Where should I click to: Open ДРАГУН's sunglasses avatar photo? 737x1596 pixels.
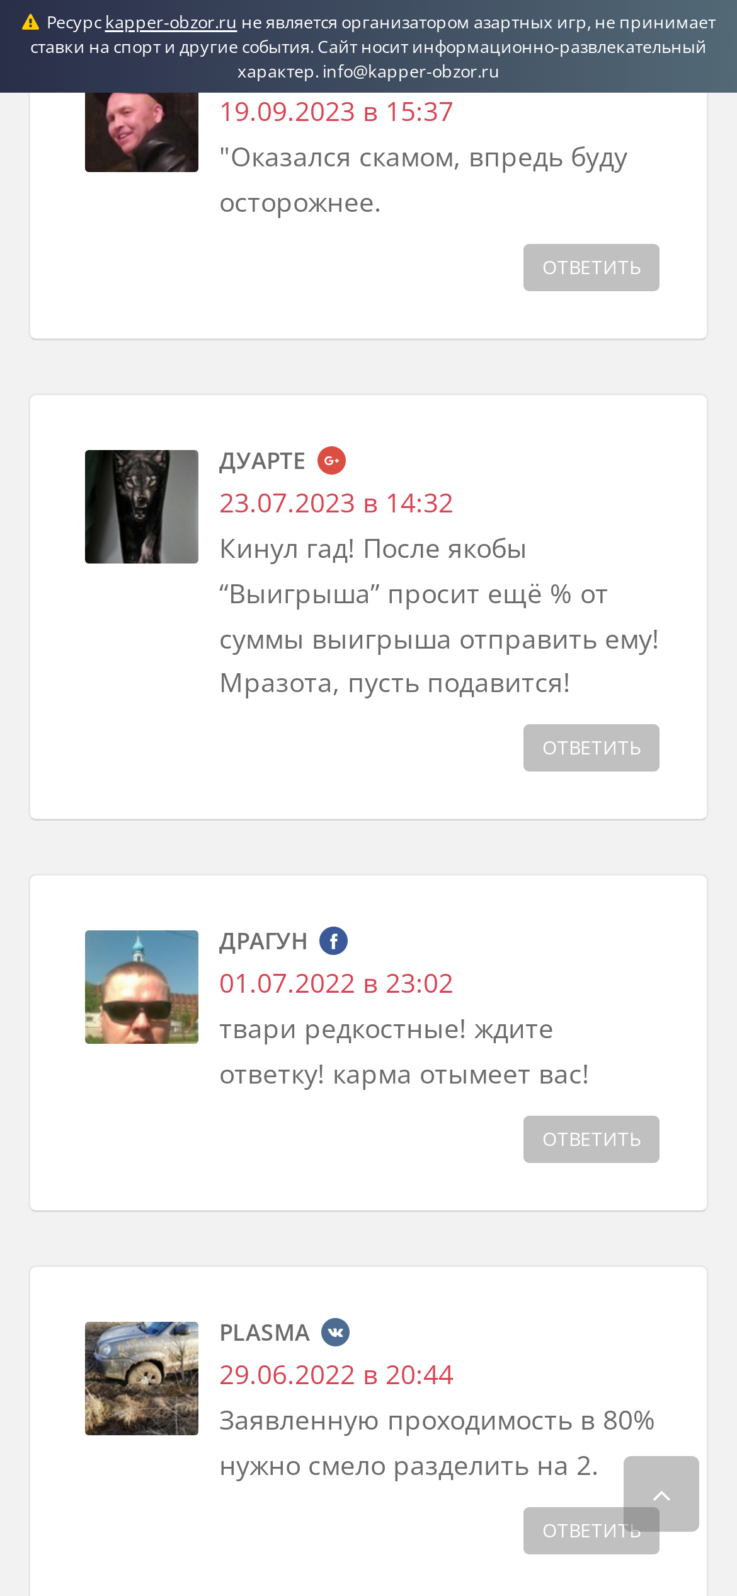pos(142,987)
